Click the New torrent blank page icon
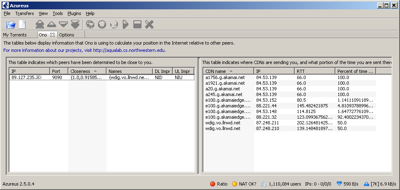 (x=22, y=25)
